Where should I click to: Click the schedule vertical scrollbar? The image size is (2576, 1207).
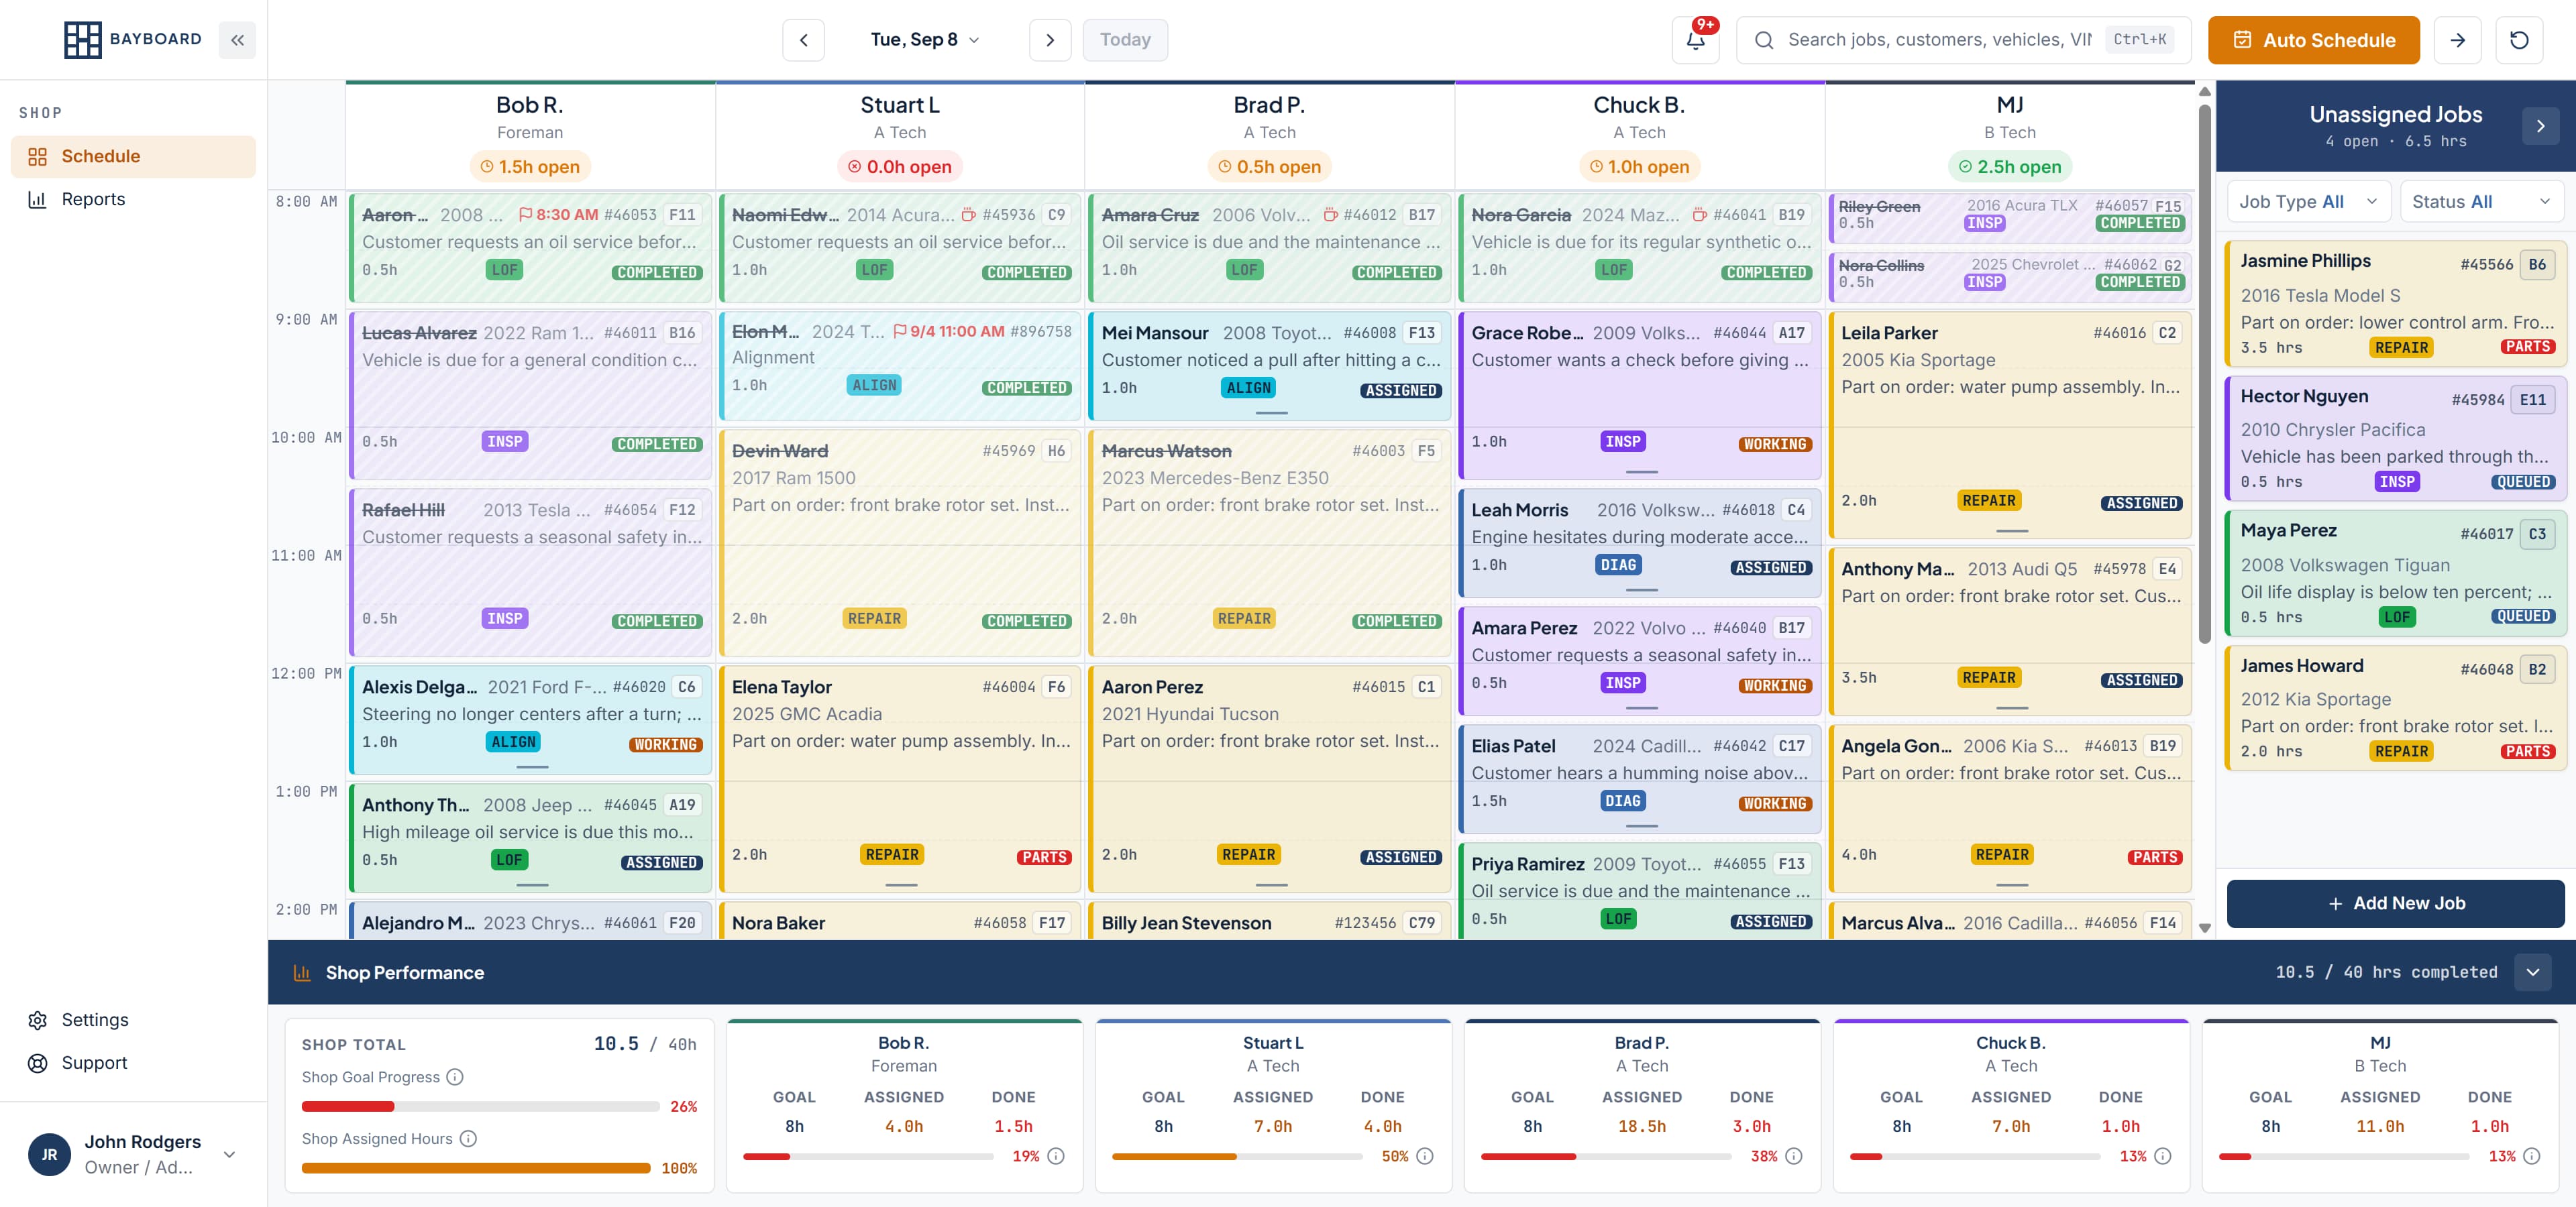2205,375
